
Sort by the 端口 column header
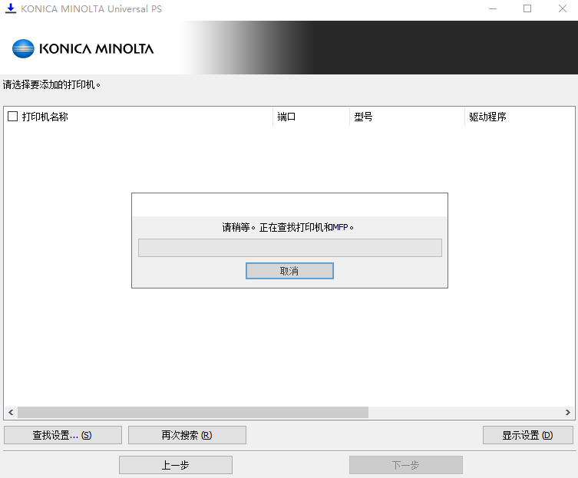pos(286,117)
